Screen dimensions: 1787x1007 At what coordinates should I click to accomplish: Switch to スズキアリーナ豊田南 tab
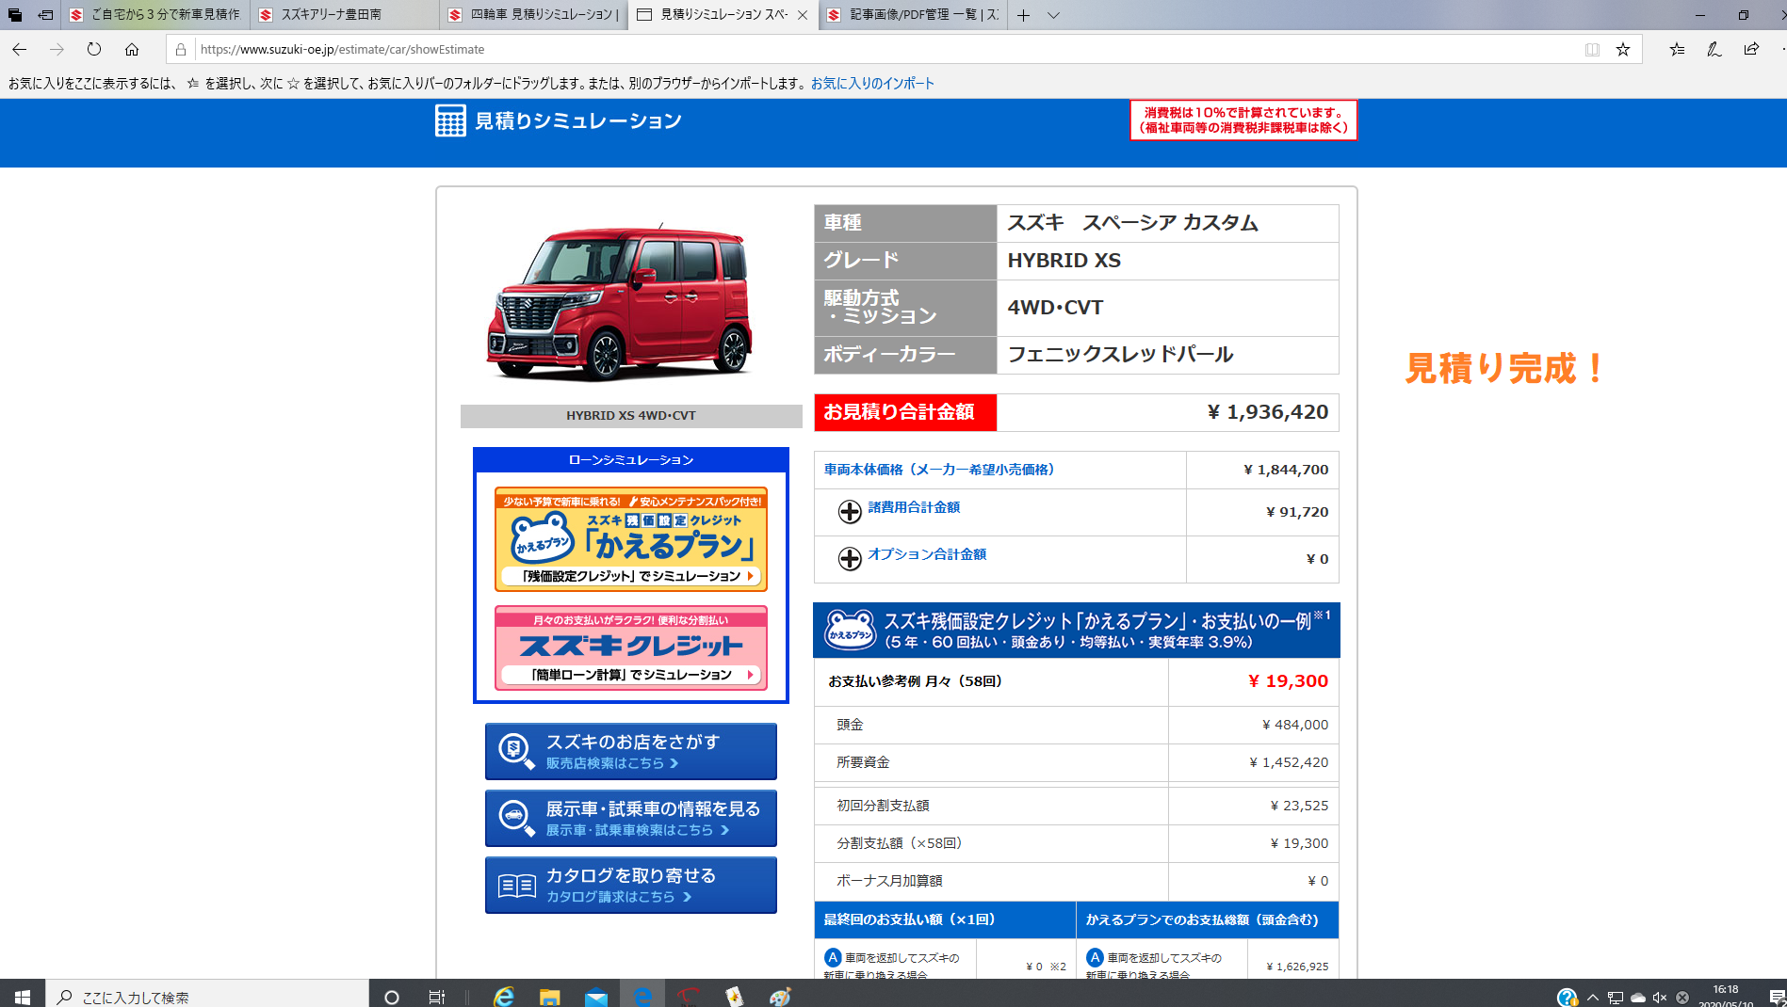345,15
